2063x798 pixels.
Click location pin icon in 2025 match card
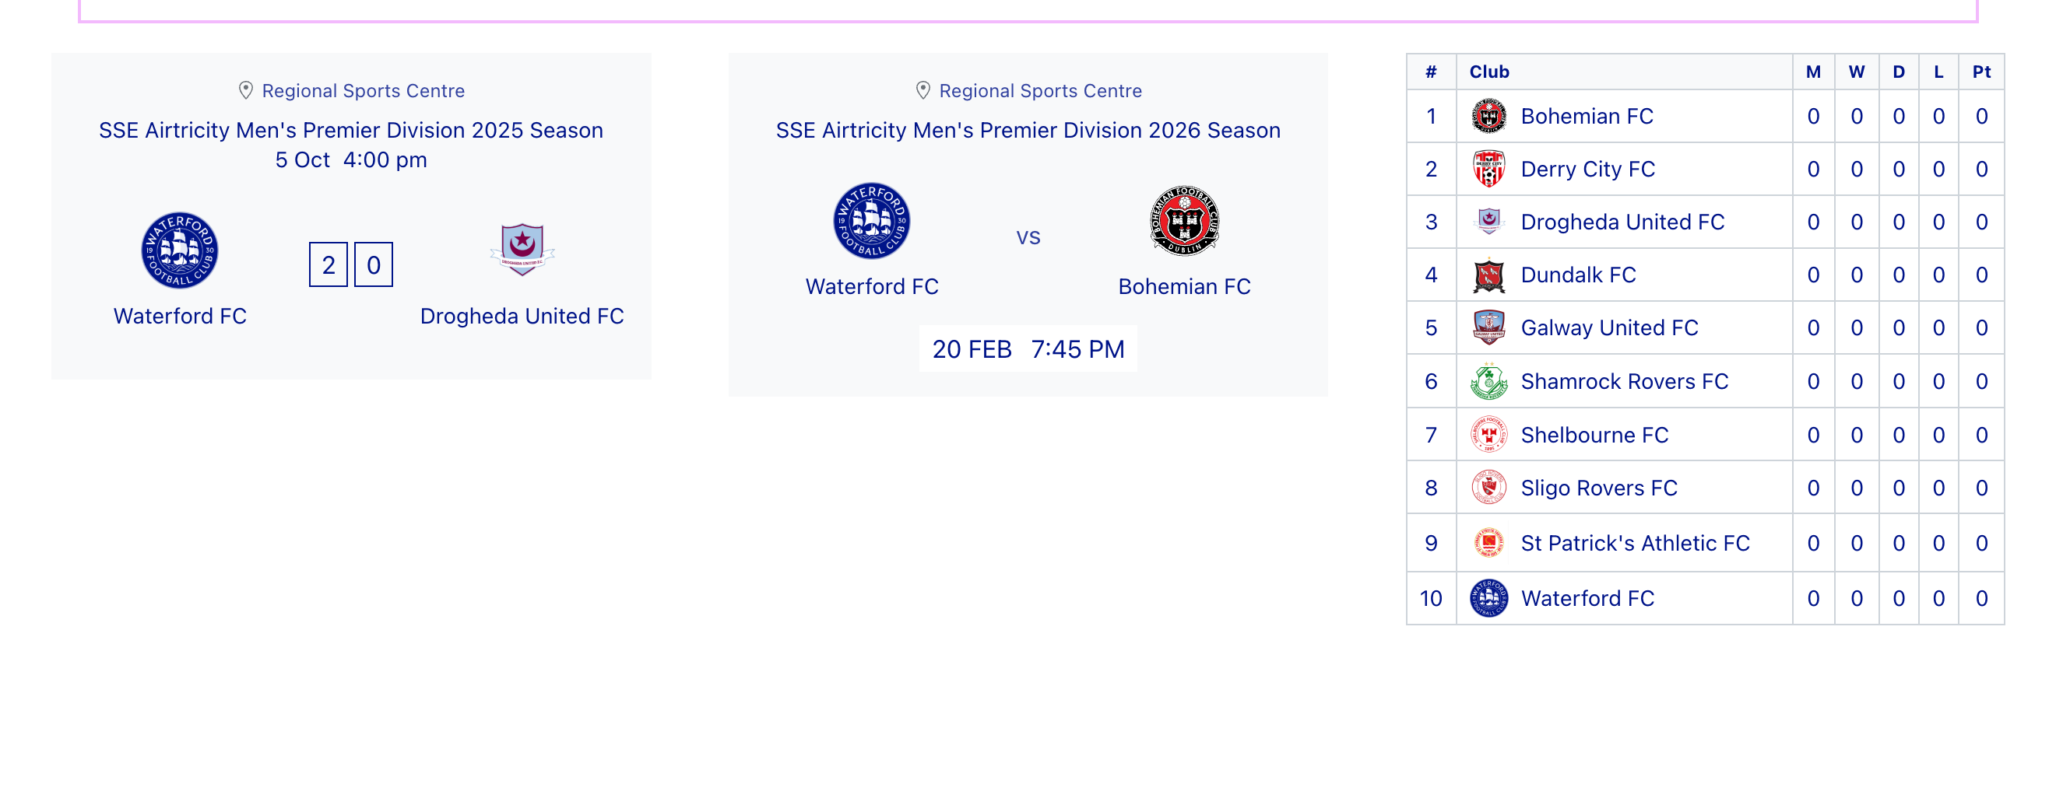point(246,90)
